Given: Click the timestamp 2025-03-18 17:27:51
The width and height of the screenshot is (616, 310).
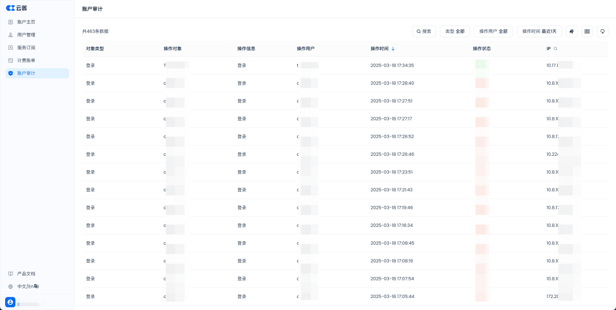Looking at the screenshot, I should (x=391, y=101).
